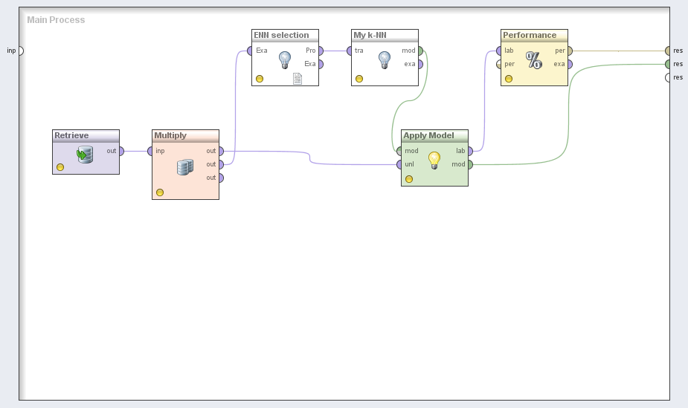Viewport: 688px width, 408px height.
Task: Click the unconnected third res port
Action: point(668,77)
